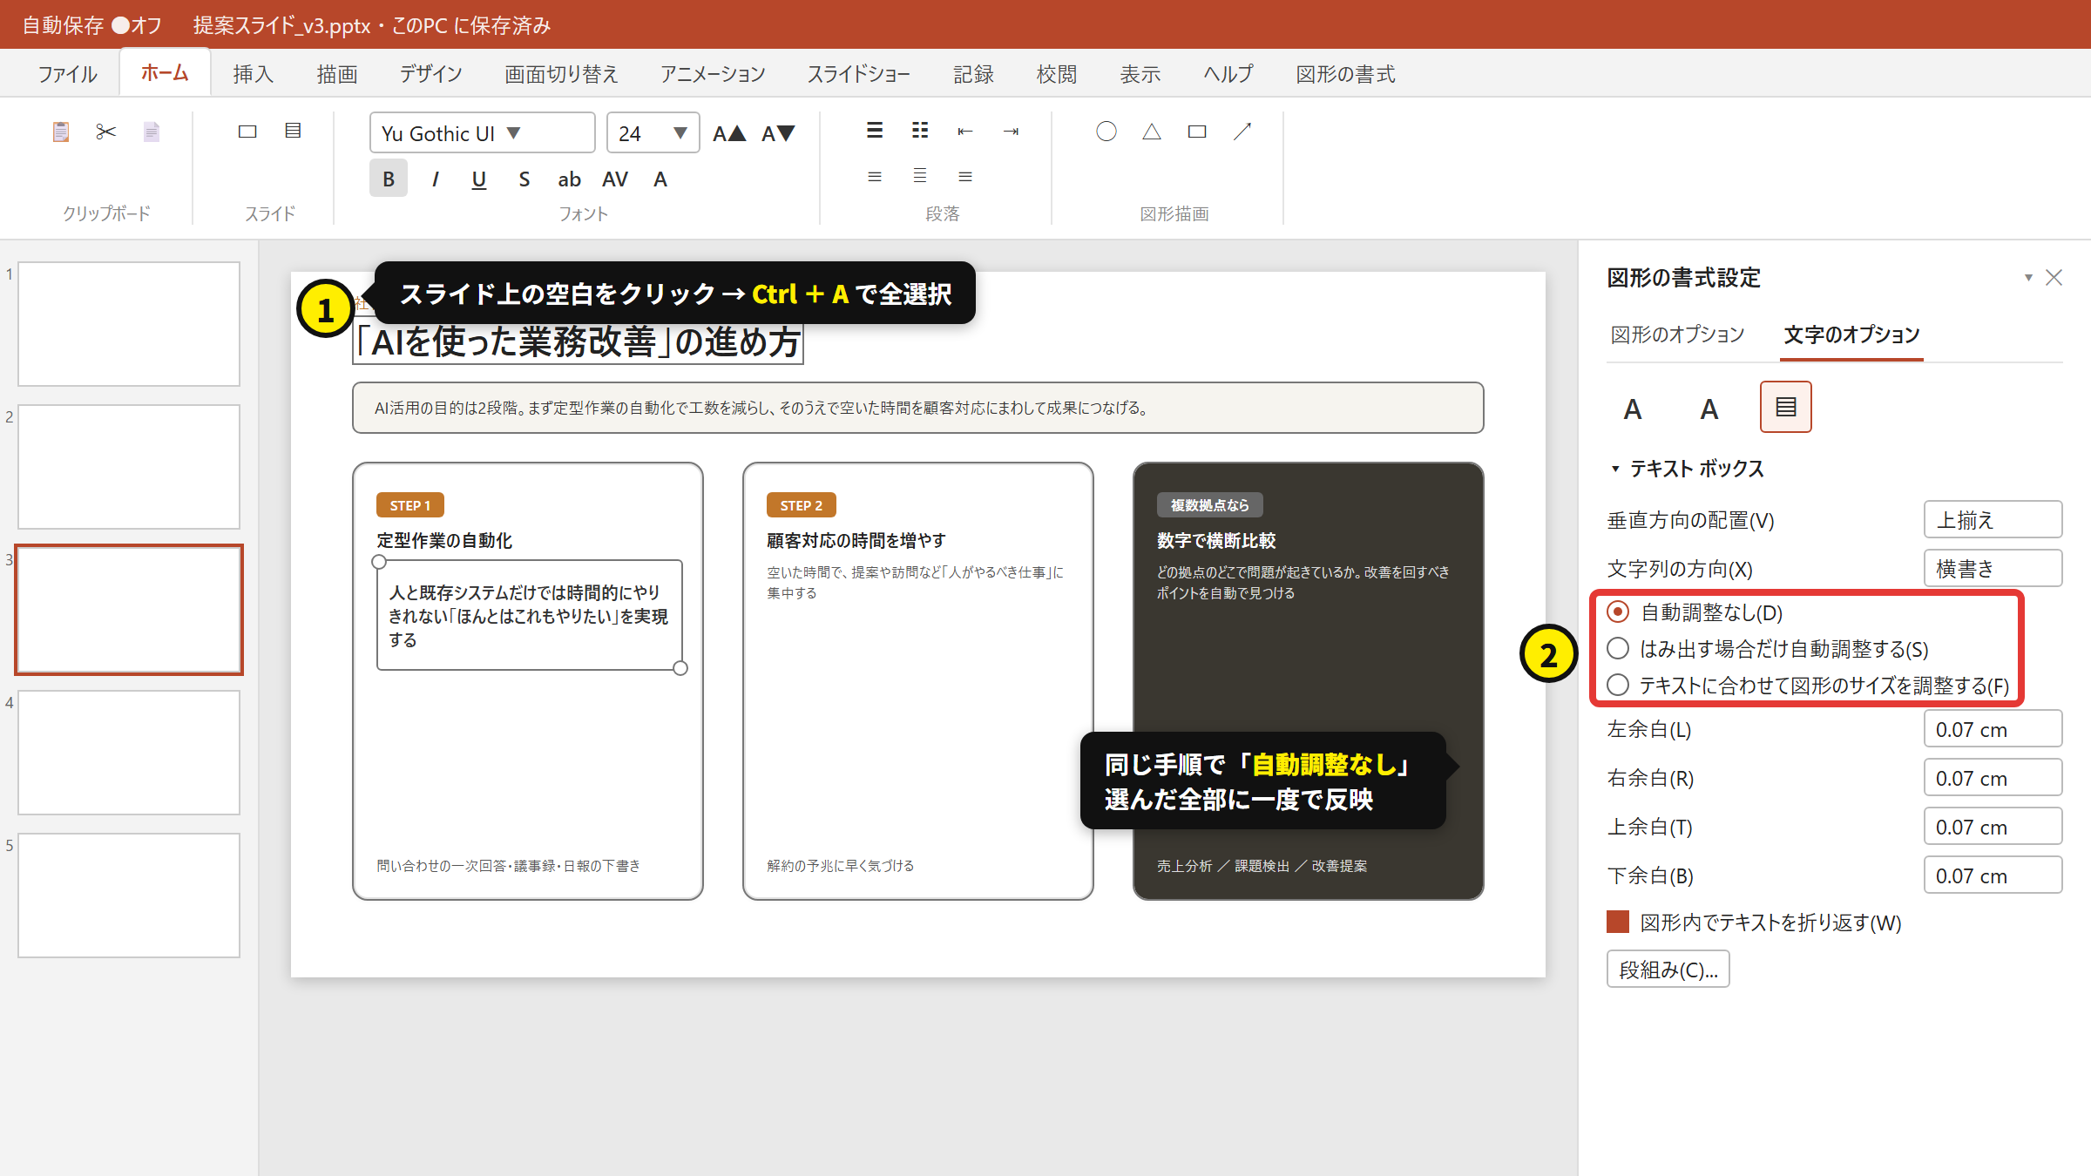
Task: Click the 表示 tab
Action: [1140, 74]
